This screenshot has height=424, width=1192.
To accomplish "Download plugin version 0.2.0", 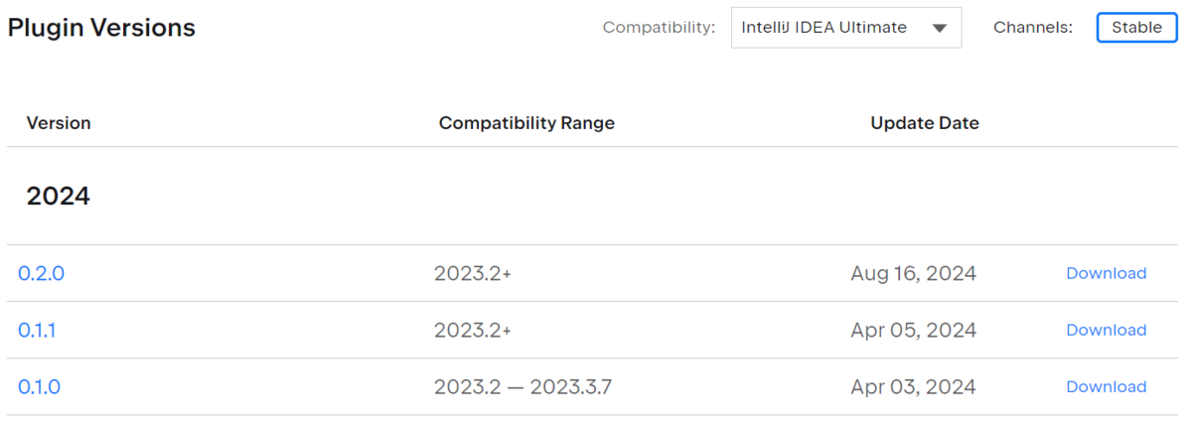I will point(1106,273).
